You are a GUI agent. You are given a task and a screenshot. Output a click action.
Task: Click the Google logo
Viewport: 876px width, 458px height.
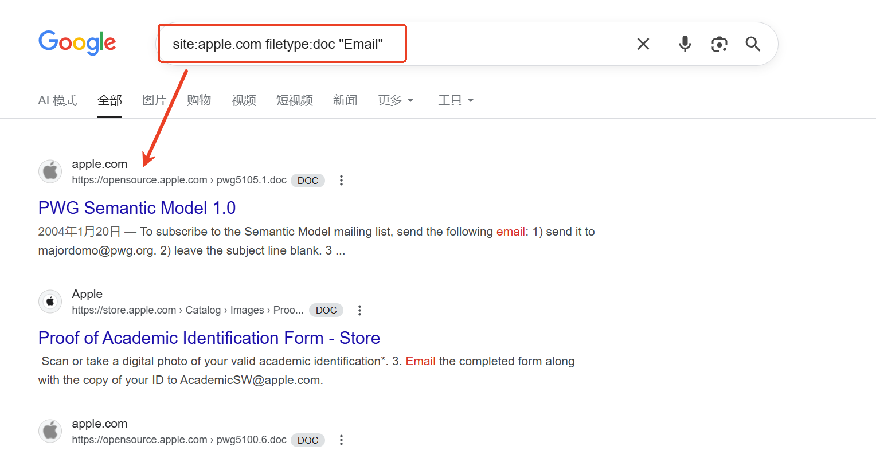tap(77, 43)
